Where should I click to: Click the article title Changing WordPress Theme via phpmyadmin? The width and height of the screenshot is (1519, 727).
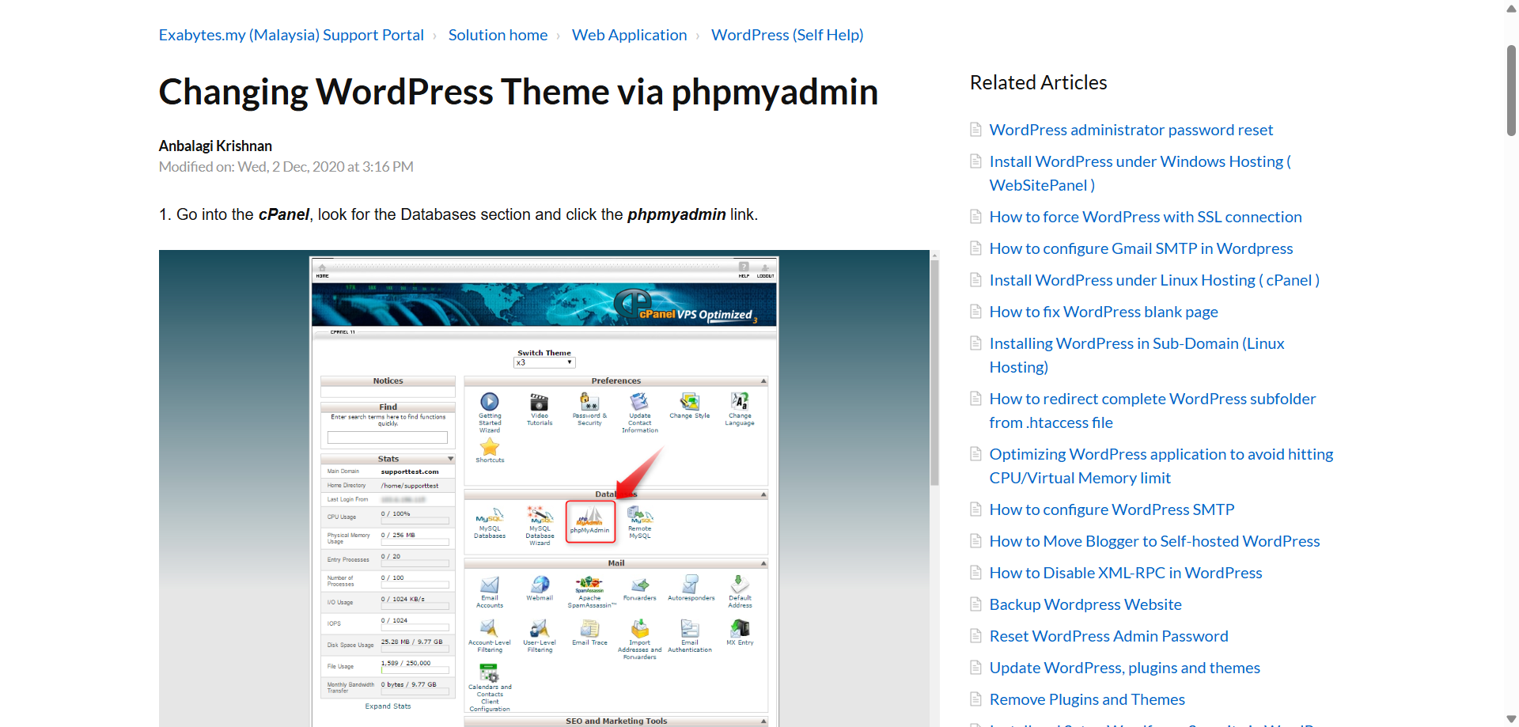[x=518, y=92]
